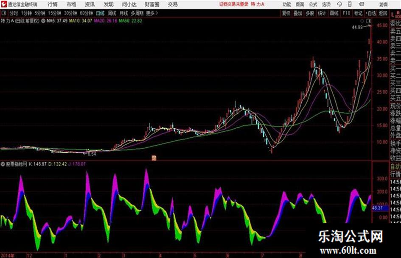Click the +自选 add to watchlist button

(371, 13)
